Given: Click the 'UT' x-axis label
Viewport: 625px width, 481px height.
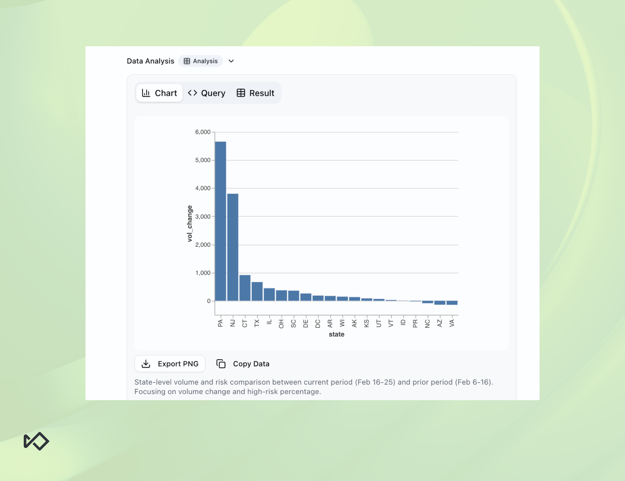Looking at the screenshot, I should click(379, 323).
